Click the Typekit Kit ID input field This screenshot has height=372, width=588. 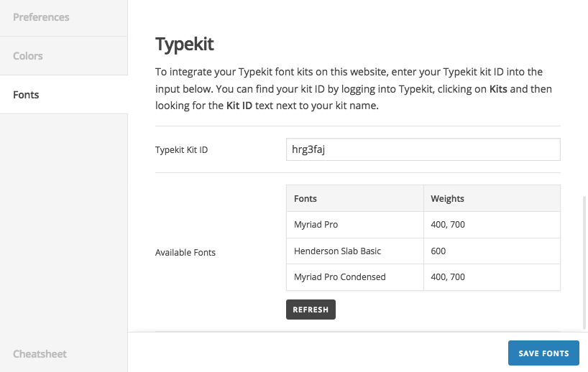pos(423,149)
